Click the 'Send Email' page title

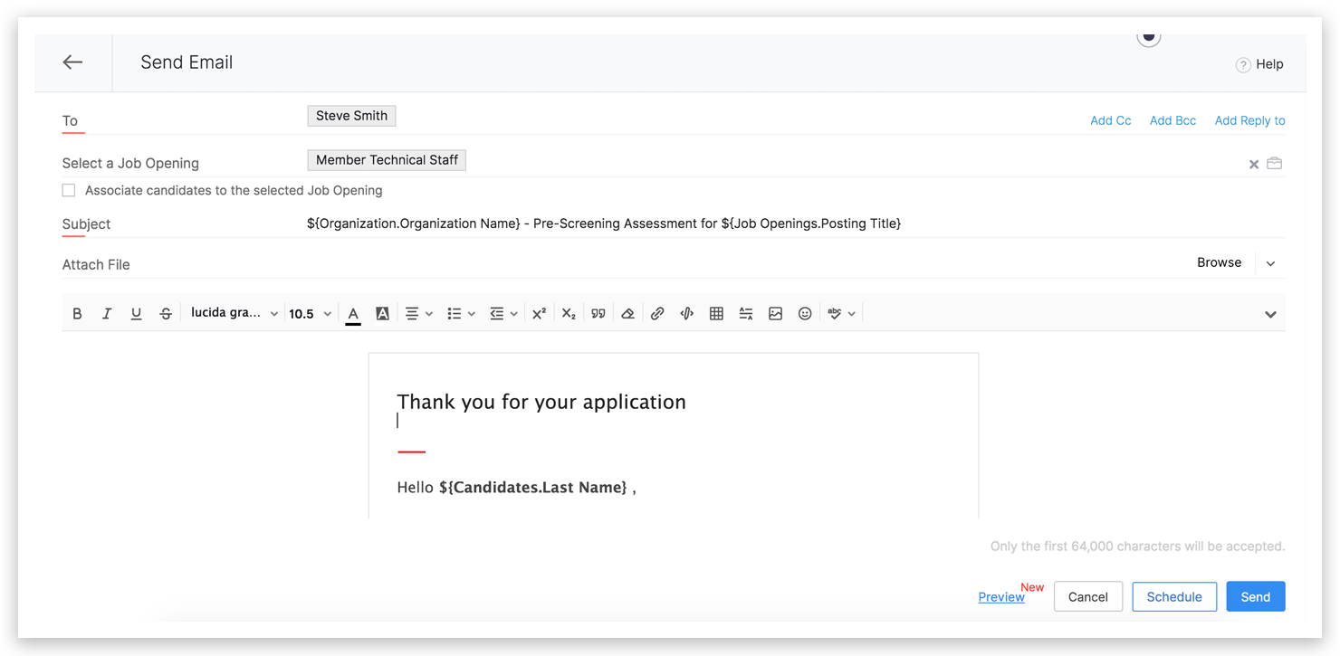pos(187,62)
